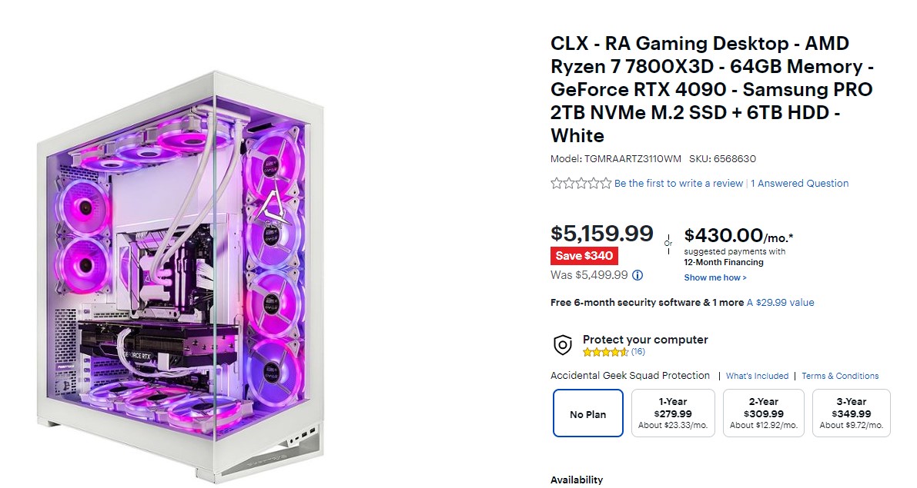Select the No Plan protection option

(587, 413)
